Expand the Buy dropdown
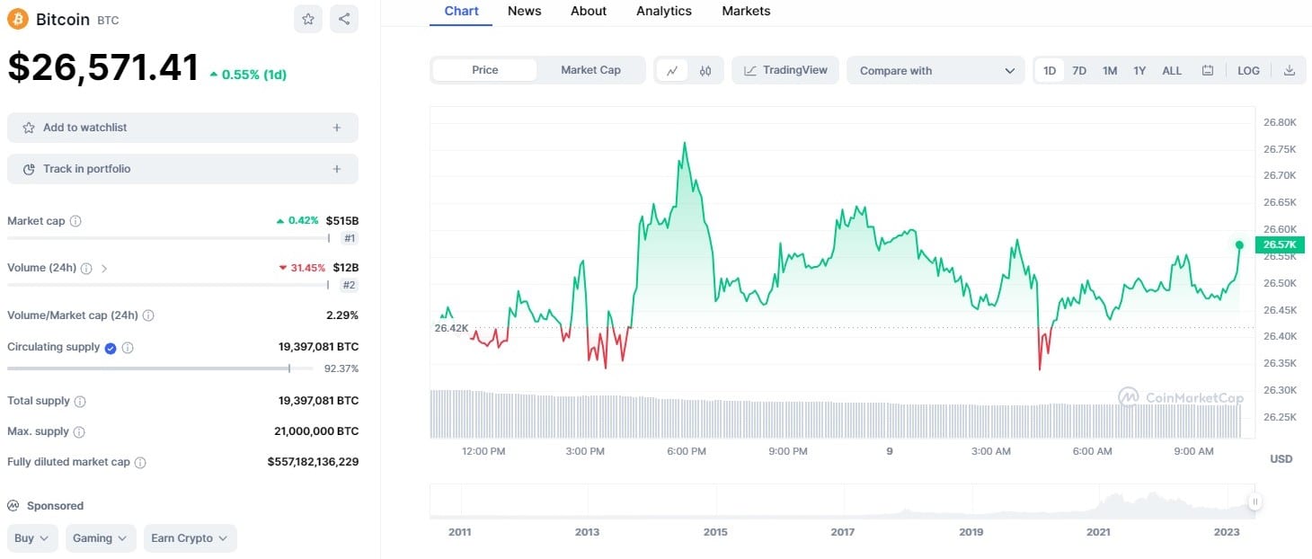This screenshot has width=1312, height=559. click(33, 538)
